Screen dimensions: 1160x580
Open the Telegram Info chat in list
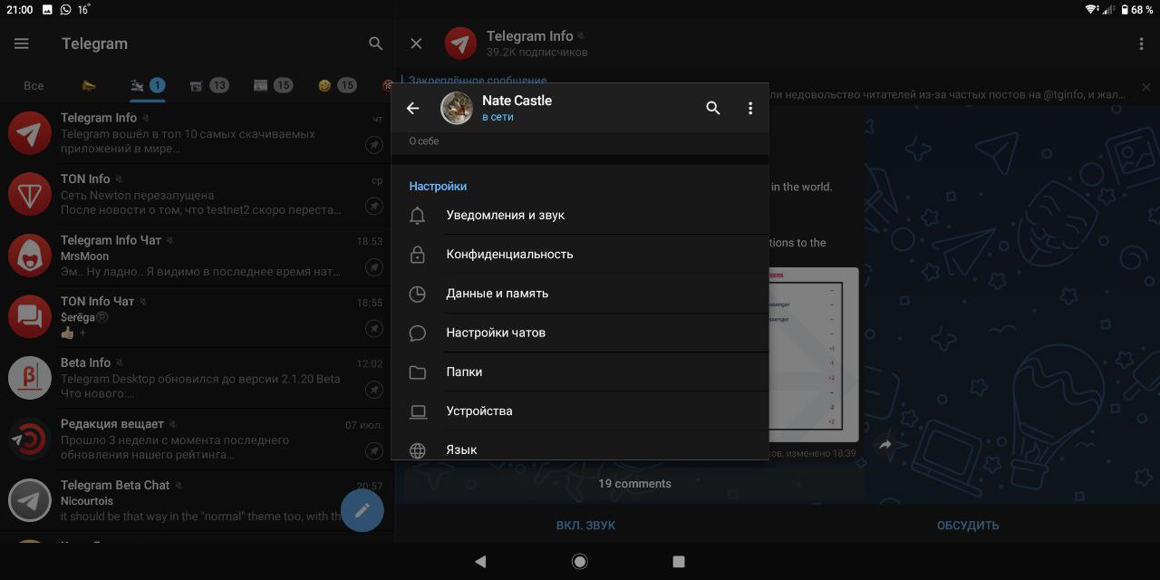(x=197, y=133)
